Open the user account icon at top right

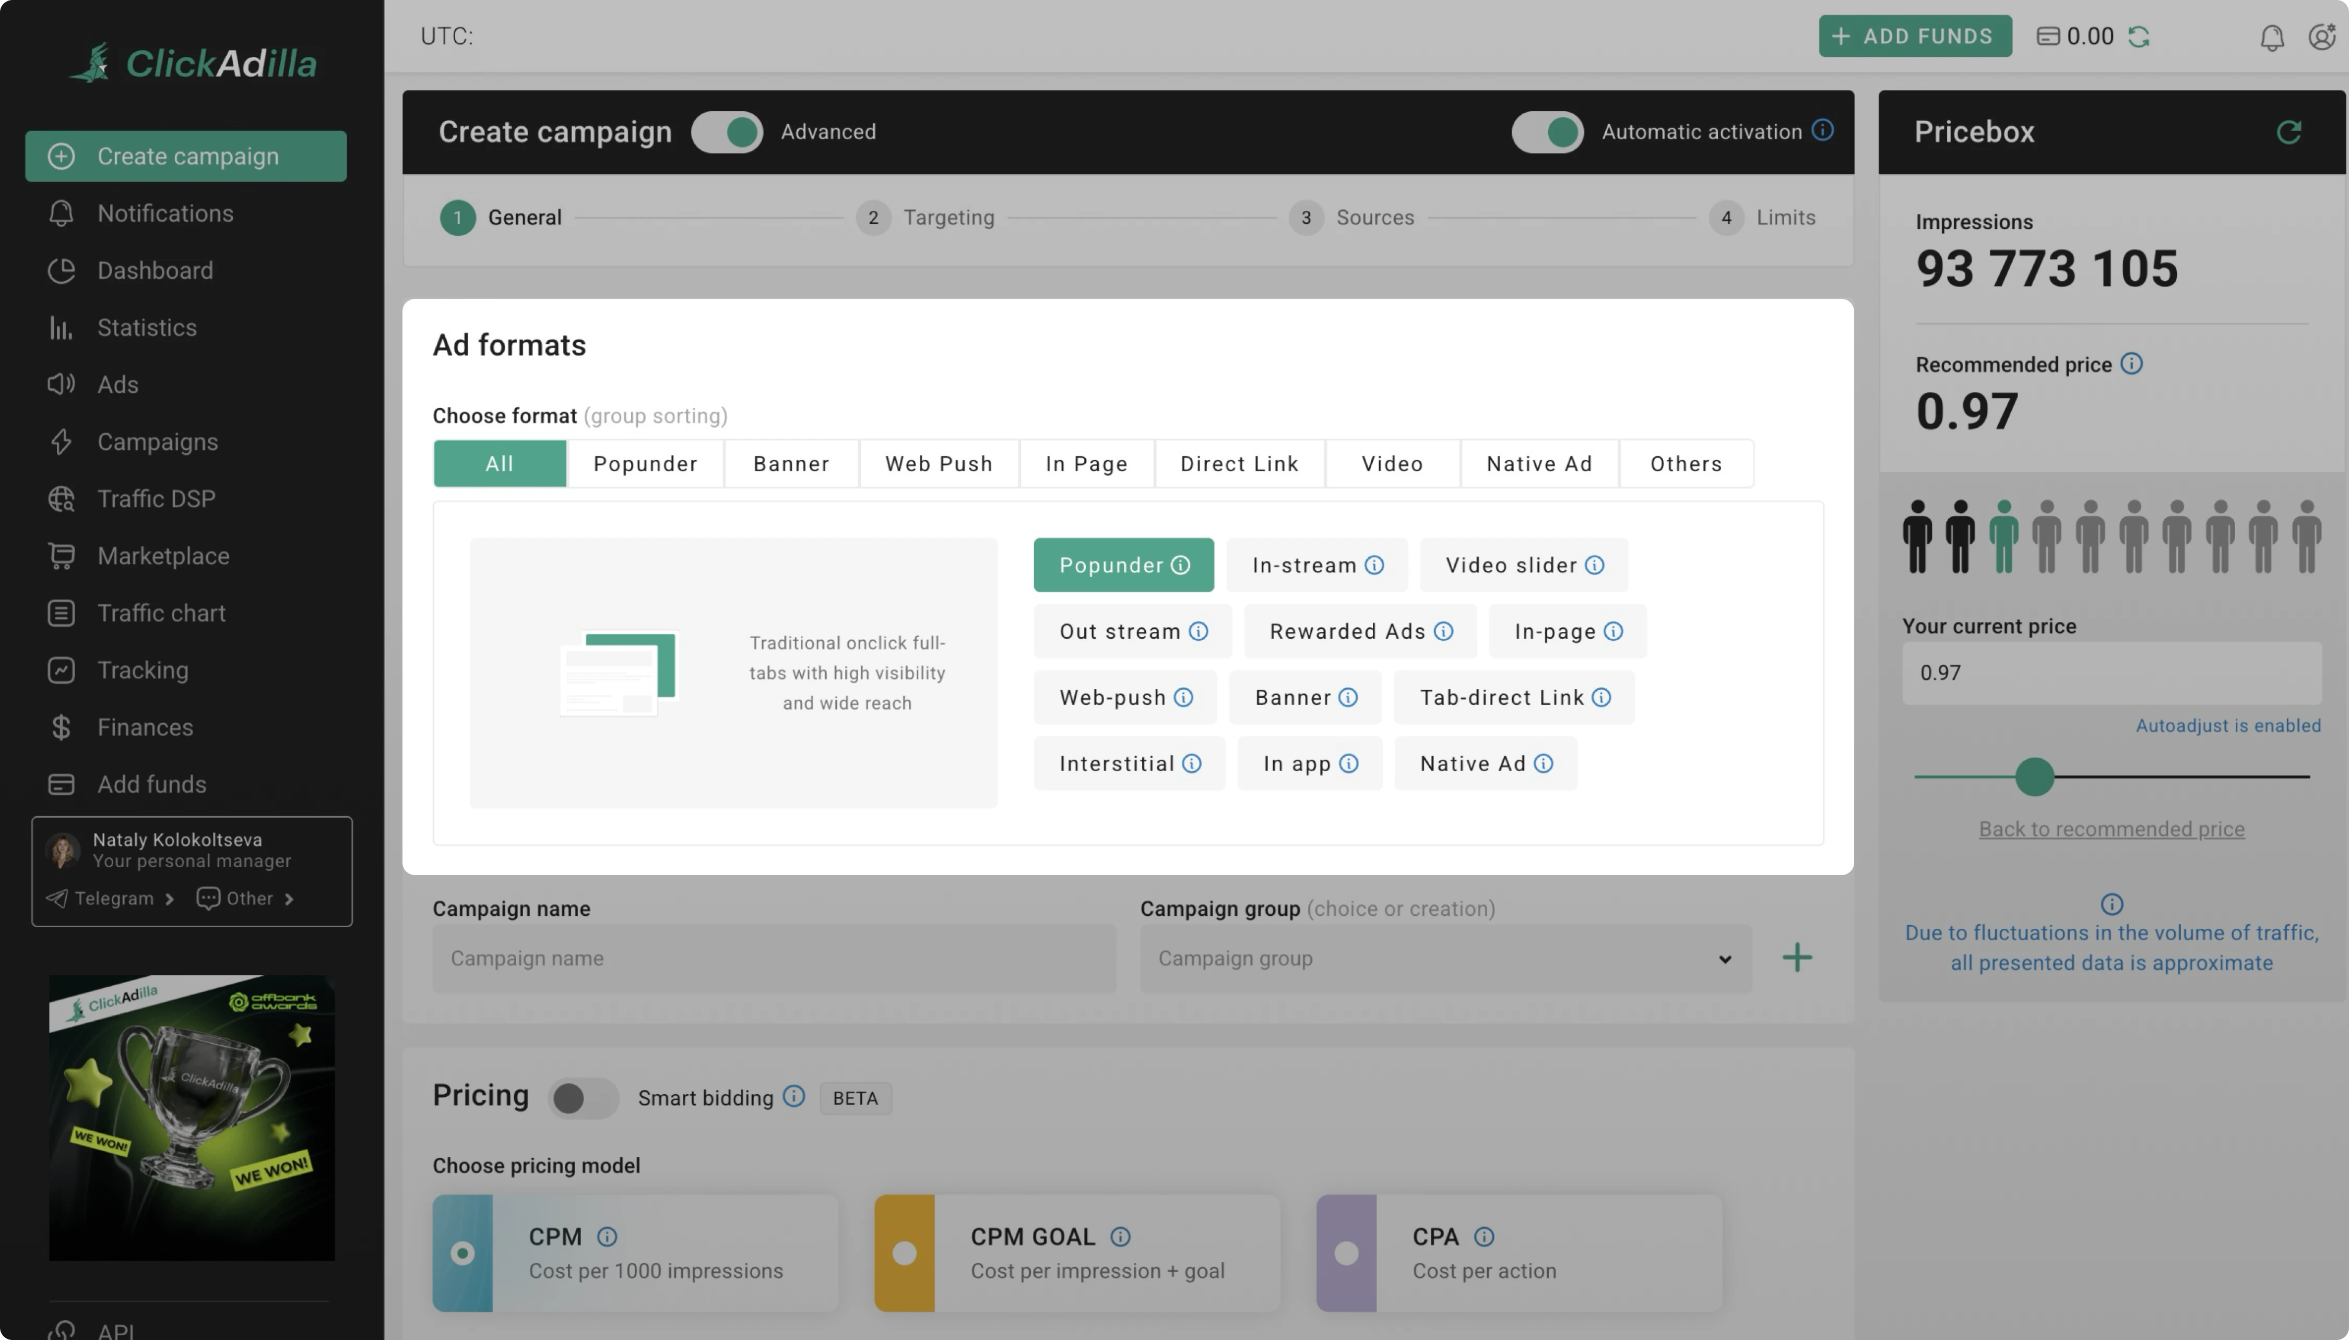coord(2321,37)
